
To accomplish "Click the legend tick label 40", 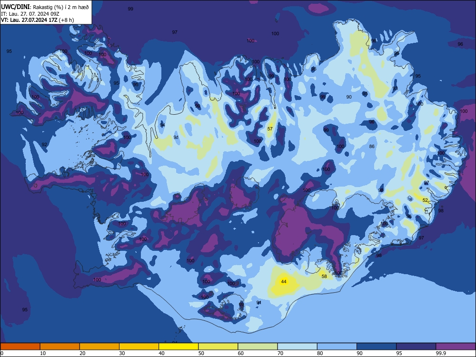I will pos(162,353).
